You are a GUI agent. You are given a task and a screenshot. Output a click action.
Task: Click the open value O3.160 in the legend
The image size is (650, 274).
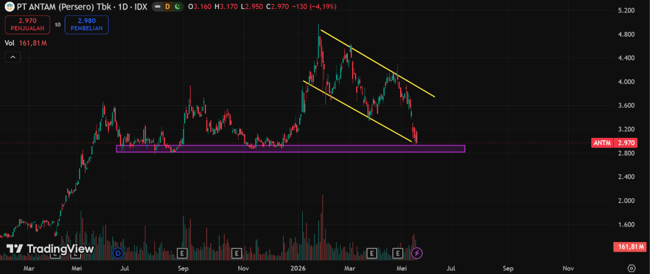(x=200, y=7)
